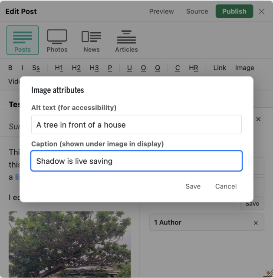Open the Image toolbar option
The height and width of the screenshot is (278, 273).
245,68
